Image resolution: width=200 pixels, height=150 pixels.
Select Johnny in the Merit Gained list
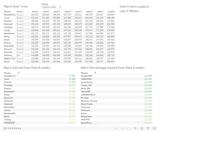pyautogui.click(x=7, y=110)
